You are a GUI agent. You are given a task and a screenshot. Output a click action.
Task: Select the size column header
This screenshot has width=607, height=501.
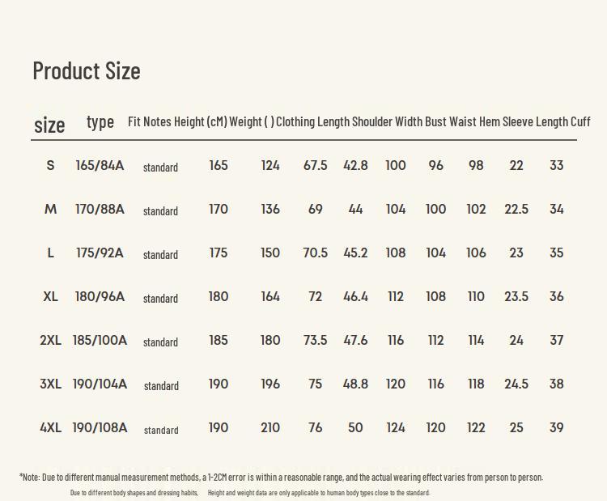coord(49,125)
